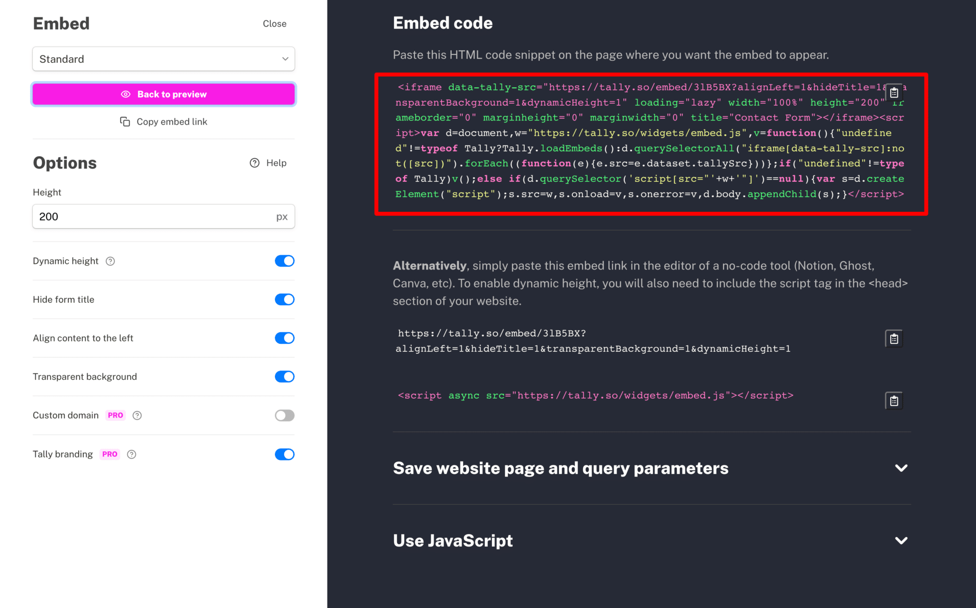Disable the Hide form title toggle
The width and height of the screenshot is (976, 608).
coord(285,299)
